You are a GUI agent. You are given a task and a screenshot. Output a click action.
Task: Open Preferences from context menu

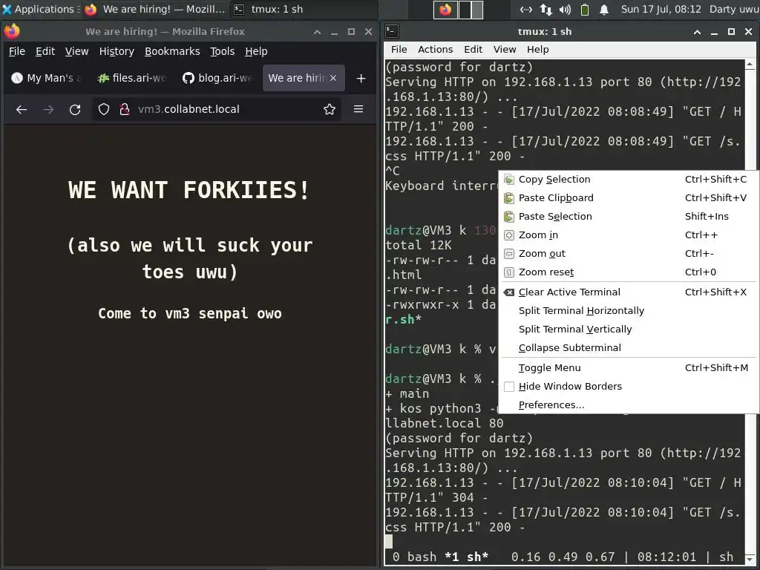[x=629, y=404]
